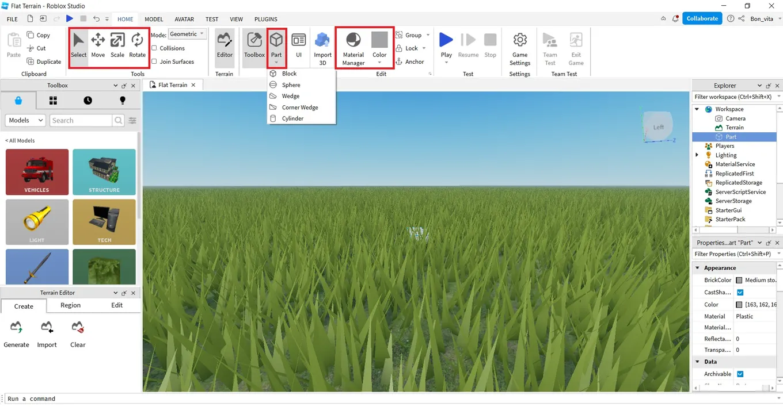Show the toolbox Recent tab

[x=88, y=101]
